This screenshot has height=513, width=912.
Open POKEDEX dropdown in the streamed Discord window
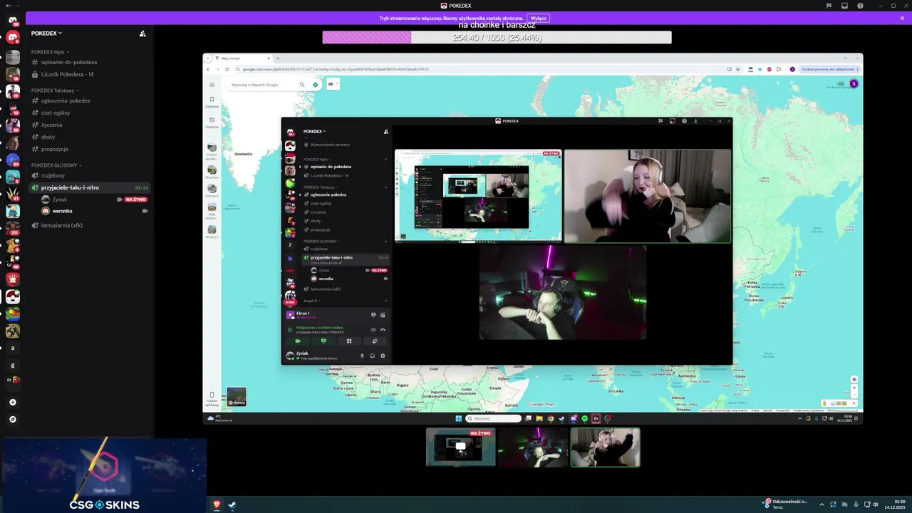click(314, 131)
